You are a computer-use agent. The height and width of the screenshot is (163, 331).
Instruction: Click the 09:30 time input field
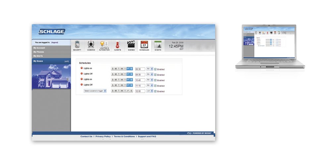[x=140, y=75]
